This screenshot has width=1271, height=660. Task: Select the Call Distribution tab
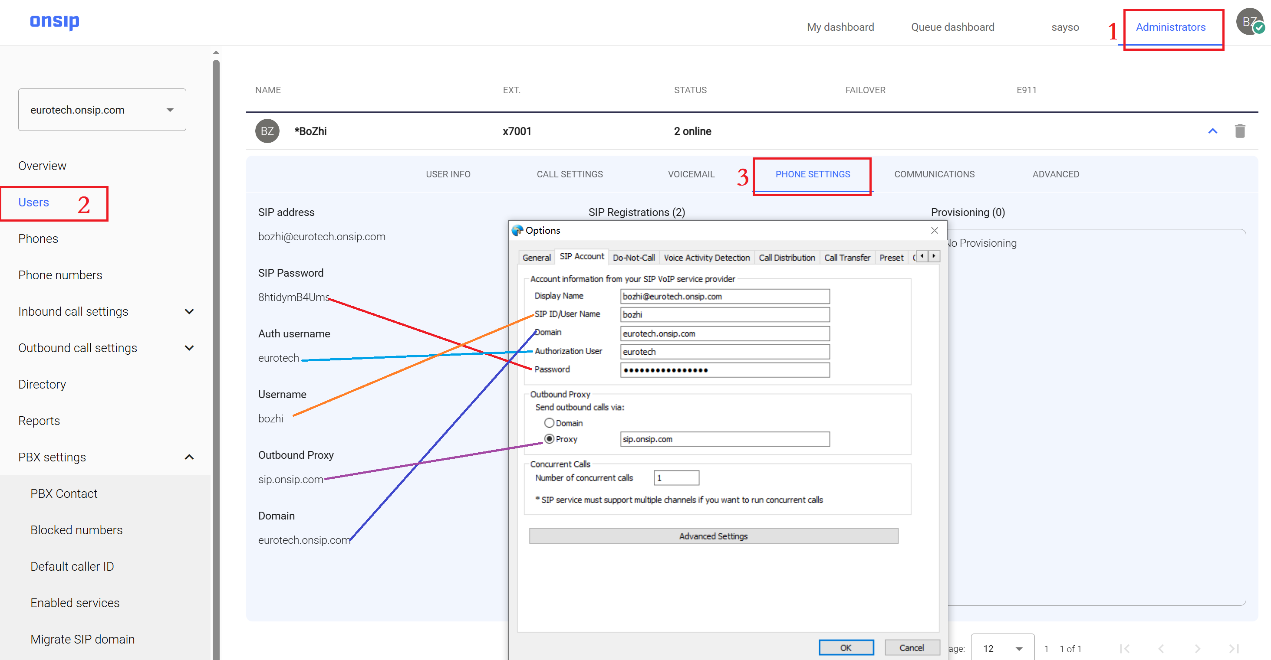click(x=787, y=257)
